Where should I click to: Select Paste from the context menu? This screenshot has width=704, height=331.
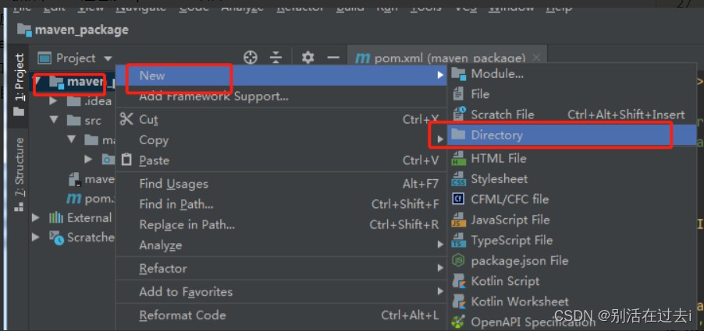point(281,160)
